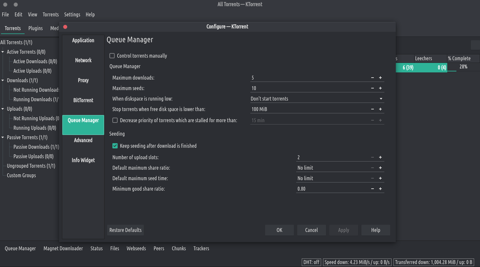The height and width of the screenshot is (267, 480).
Task: Click Cancel in Configure dialog
Action: (312, 230)
